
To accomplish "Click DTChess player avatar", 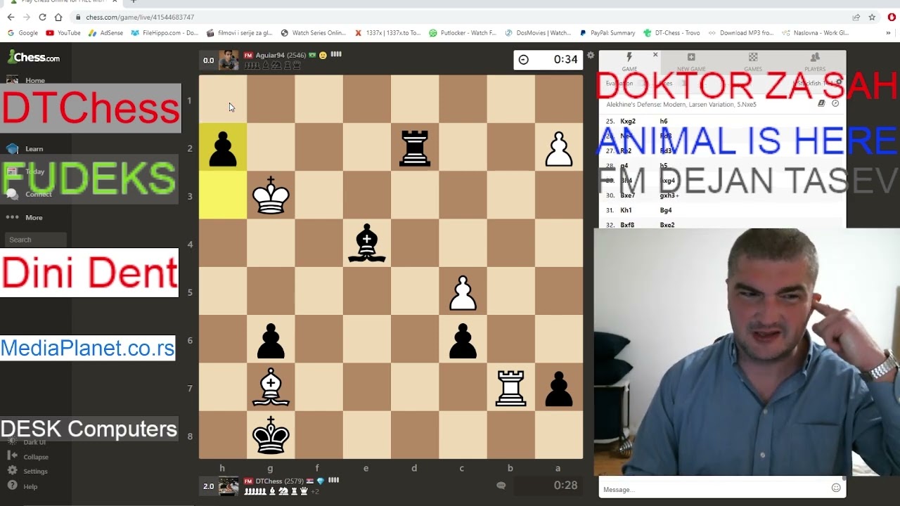I will (229, 486).
